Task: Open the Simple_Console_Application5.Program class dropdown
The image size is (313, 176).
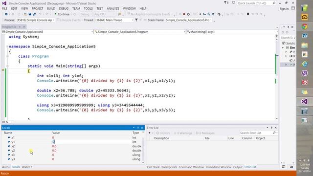Action: (x=140, y=32)
